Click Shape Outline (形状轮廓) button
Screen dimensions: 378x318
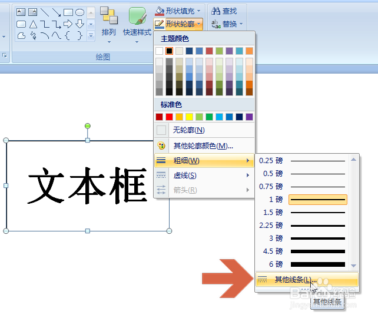(178, 24)
